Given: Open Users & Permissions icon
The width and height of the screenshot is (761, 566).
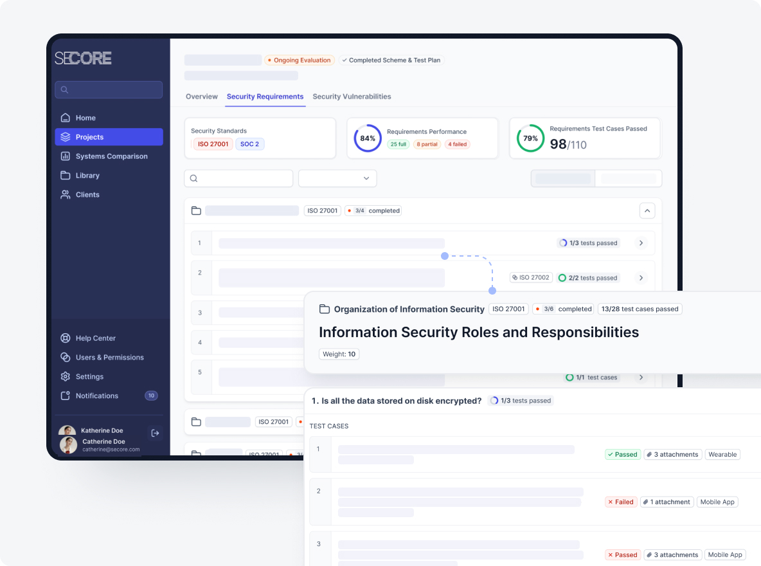Looking at the screenshot, I should click(65, 358).
